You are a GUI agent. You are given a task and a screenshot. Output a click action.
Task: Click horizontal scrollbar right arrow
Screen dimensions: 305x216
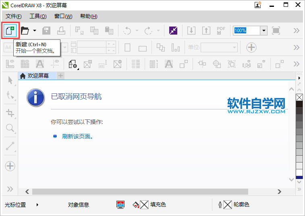click(280, 192)
